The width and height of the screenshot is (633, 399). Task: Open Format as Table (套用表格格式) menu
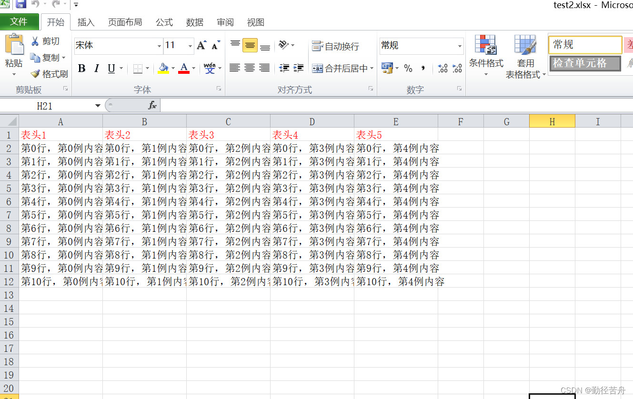click(526, 56)
